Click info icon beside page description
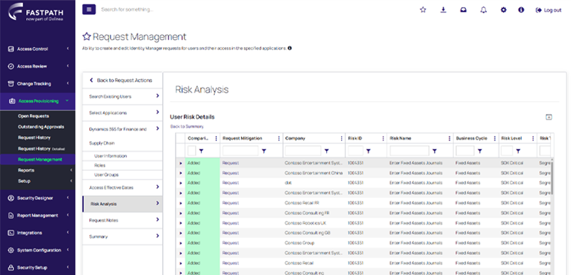This screenshot has width=571, height=275. (290, 48)
